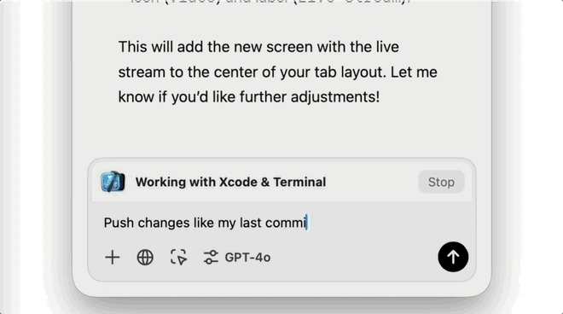Focus the message input containing "Push changes"
Screen dimensions: 563x314
pyautogui.click(x=281, y=223)
